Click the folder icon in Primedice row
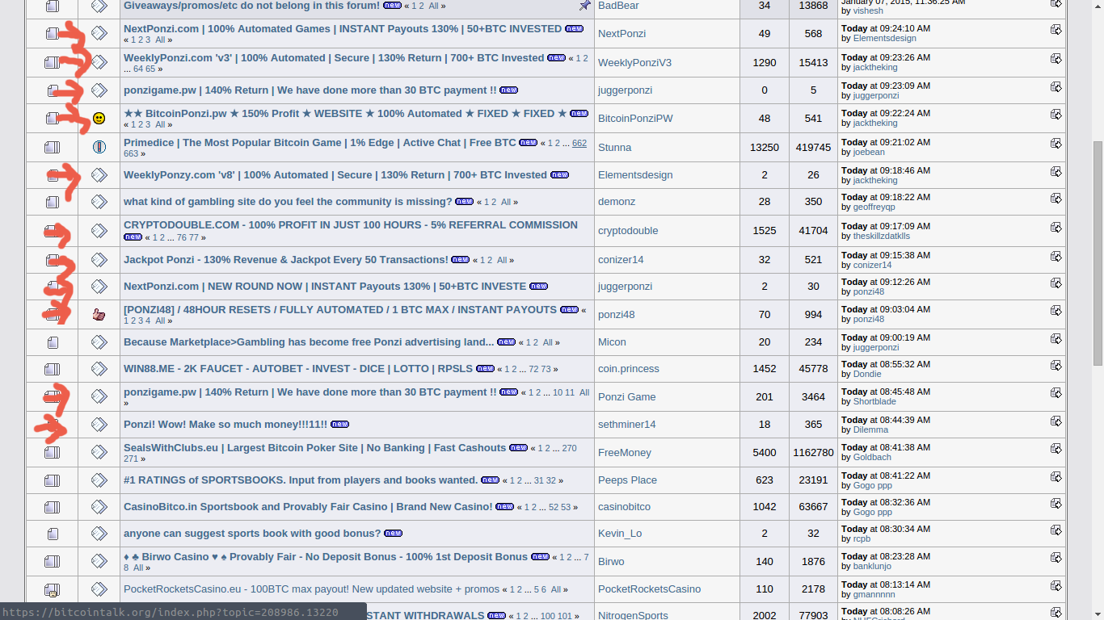Image resolution: width=1104 pixels, height=620 pixels. click(53, 147)
